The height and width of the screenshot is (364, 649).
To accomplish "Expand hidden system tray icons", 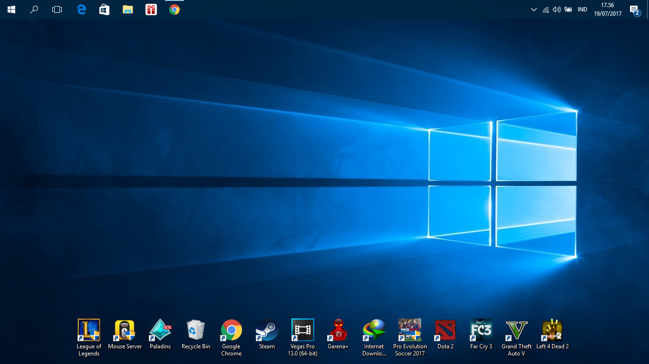I will pyautogui.click(x=533, y=9).
